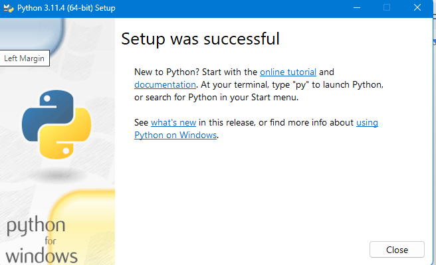The width and height of the screenshot is (436, 265).
Task: Follow the what's new link
Action: point(173,122)
